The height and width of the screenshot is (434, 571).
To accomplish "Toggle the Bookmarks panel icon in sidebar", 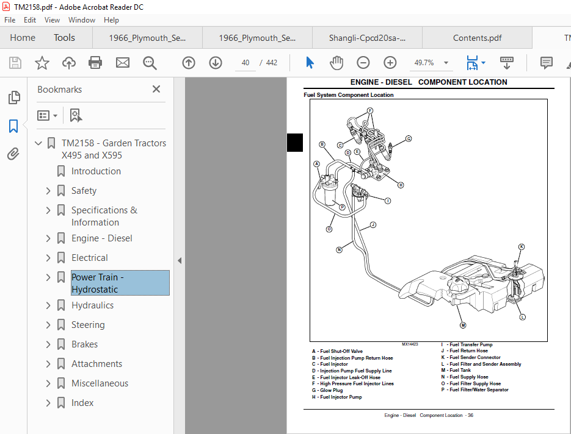I will coord(13,126).
